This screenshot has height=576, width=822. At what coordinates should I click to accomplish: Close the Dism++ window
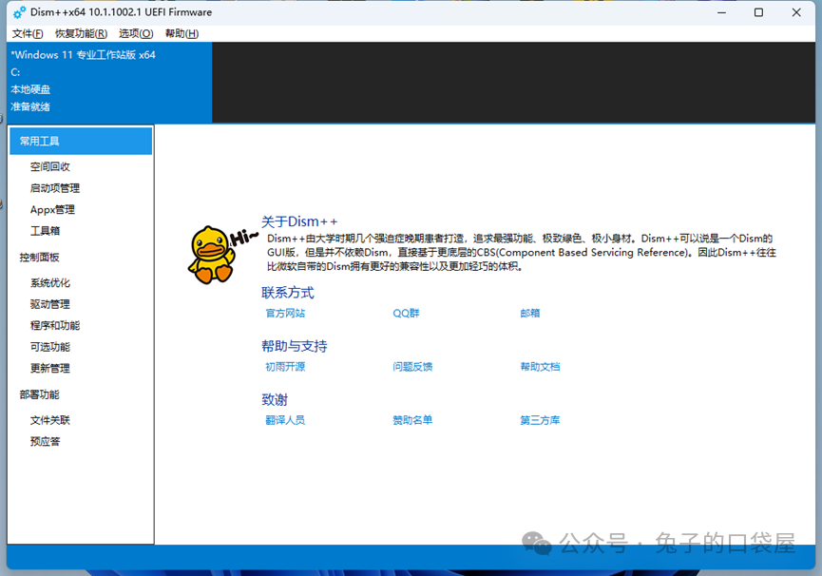point(796,12)
